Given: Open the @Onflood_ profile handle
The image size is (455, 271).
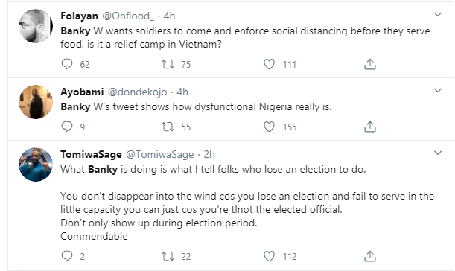Looking at the screenshot, I should [128, 16].
